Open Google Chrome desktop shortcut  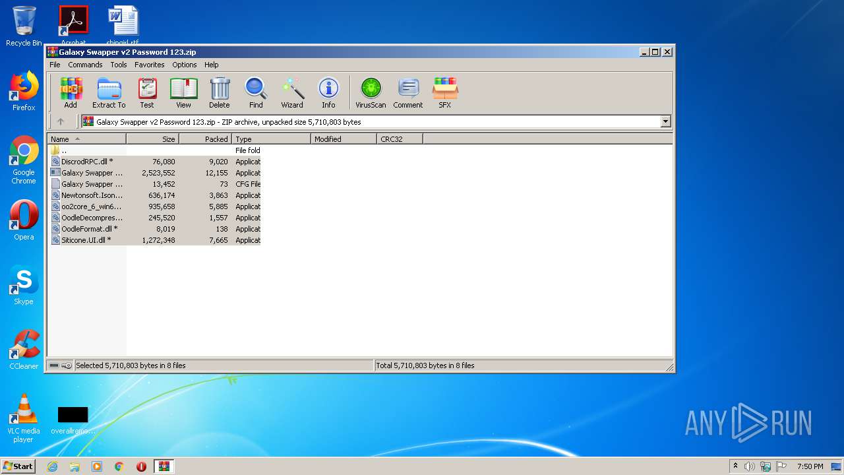tap(24, 160)
